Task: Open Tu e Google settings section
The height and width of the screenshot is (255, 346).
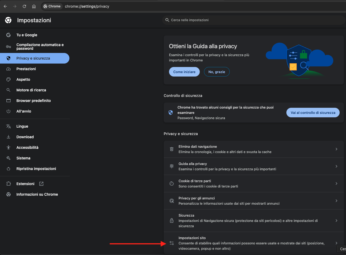Action: [x=35, y=35]
